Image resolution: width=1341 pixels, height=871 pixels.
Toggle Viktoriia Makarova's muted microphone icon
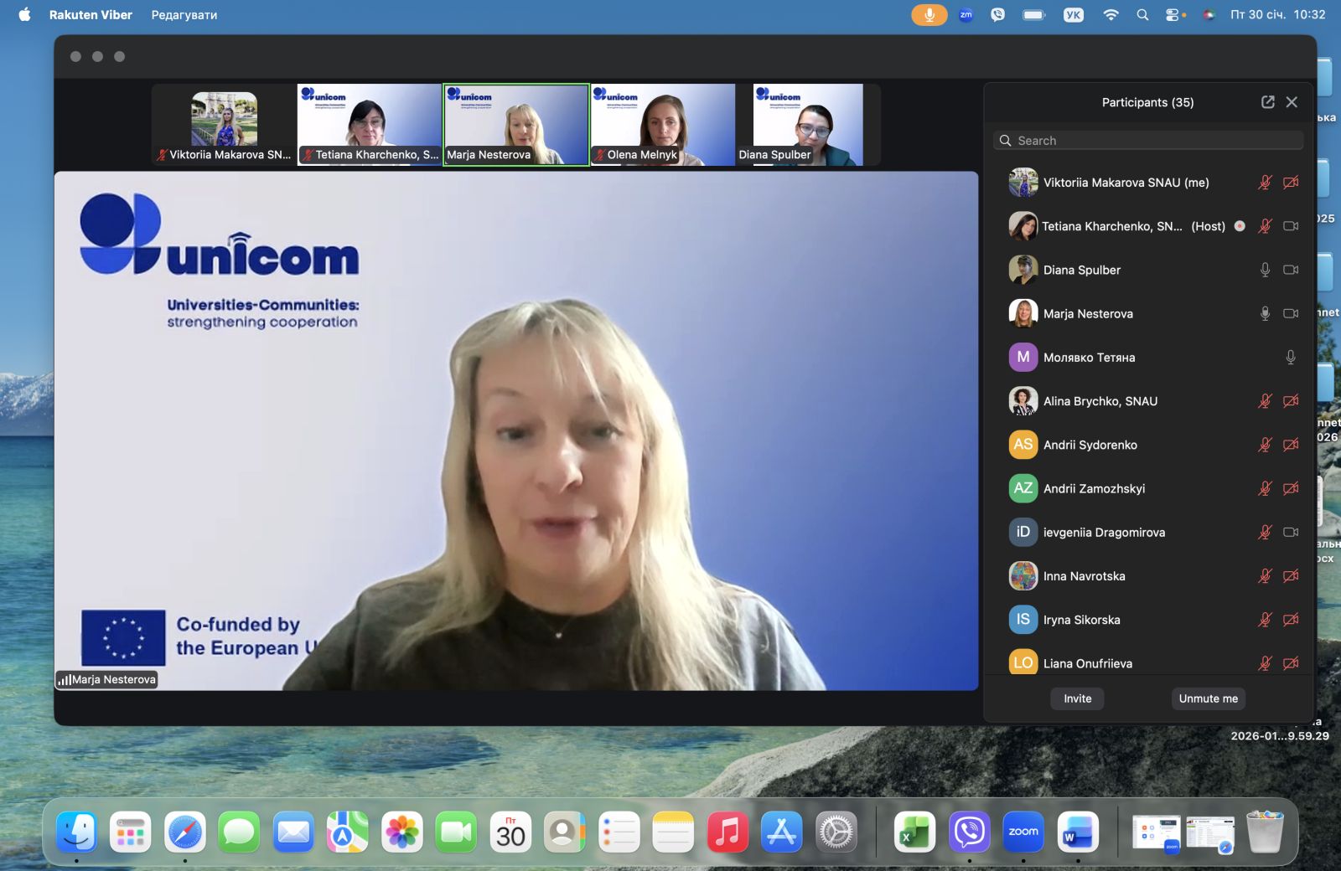(1265, 183)
